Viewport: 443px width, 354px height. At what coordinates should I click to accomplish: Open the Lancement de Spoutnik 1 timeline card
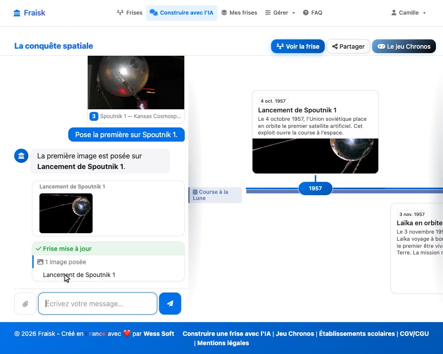click(315, 132)
